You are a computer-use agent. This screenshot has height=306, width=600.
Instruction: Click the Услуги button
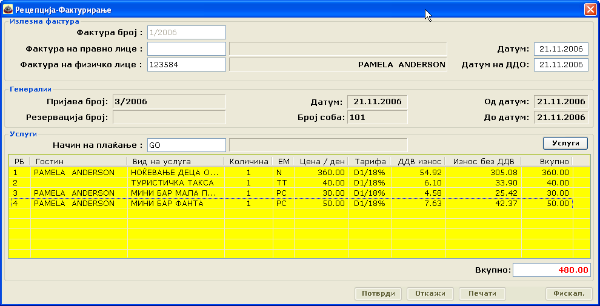pyautogui.click(x=565, y=143)
